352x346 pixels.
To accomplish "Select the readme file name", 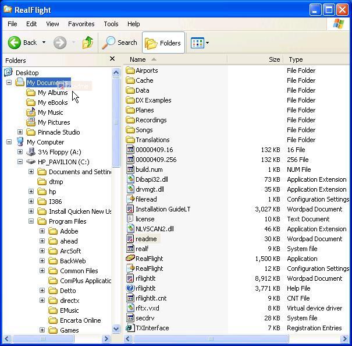I will pos(146,239).
